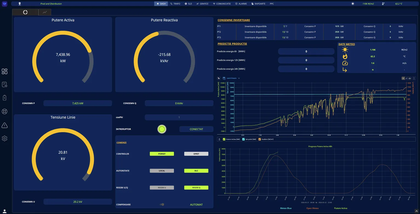Toggle Putere Activa [kW] series checkbox
420x214 pixels.
[224, 139]
